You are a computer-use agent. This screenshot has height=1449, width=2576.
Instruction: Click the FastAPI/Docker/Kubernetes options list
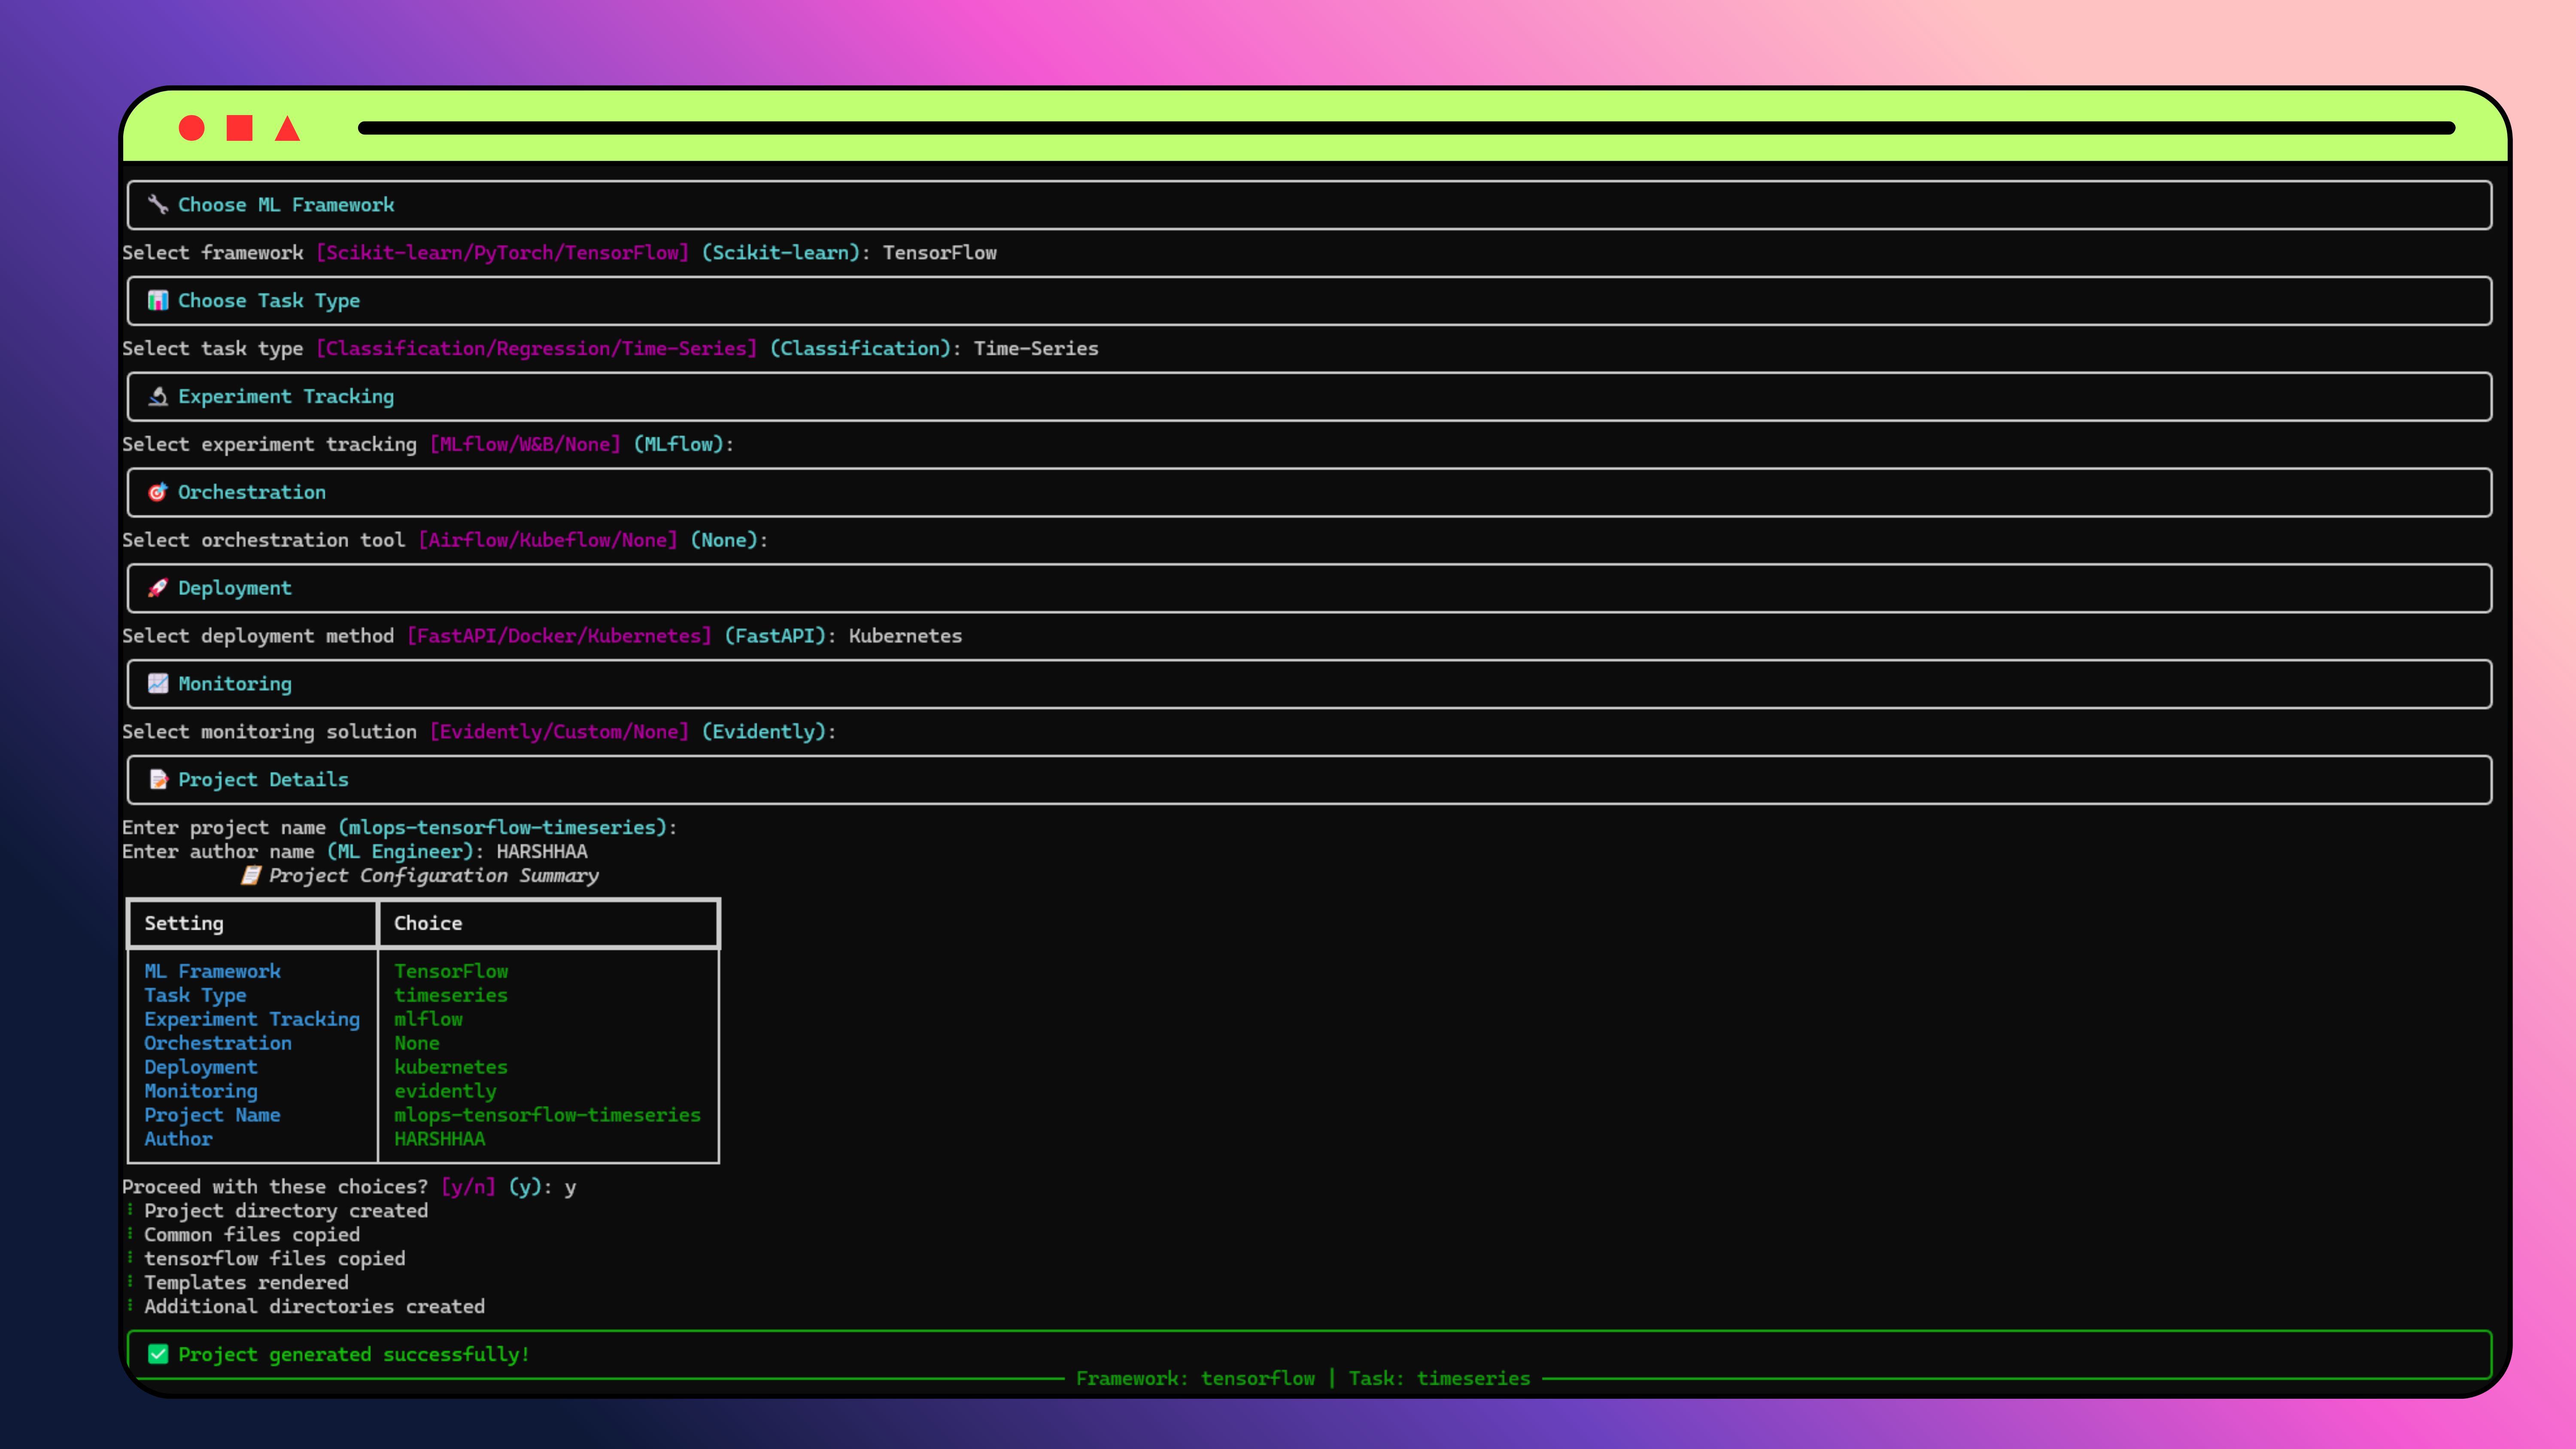[559, 636]
